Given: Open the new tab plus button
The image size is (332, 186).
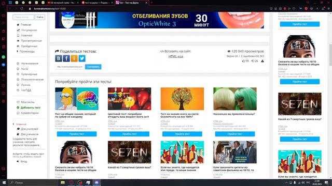Looking at the screenshot, I should [x=151, y=3].
